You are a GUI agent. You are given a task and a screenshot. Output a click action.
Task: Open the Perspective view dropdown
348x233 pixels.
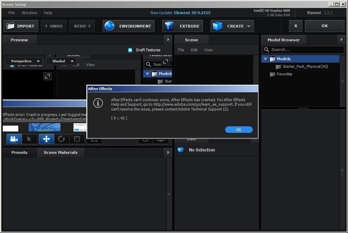pos(24,61)
